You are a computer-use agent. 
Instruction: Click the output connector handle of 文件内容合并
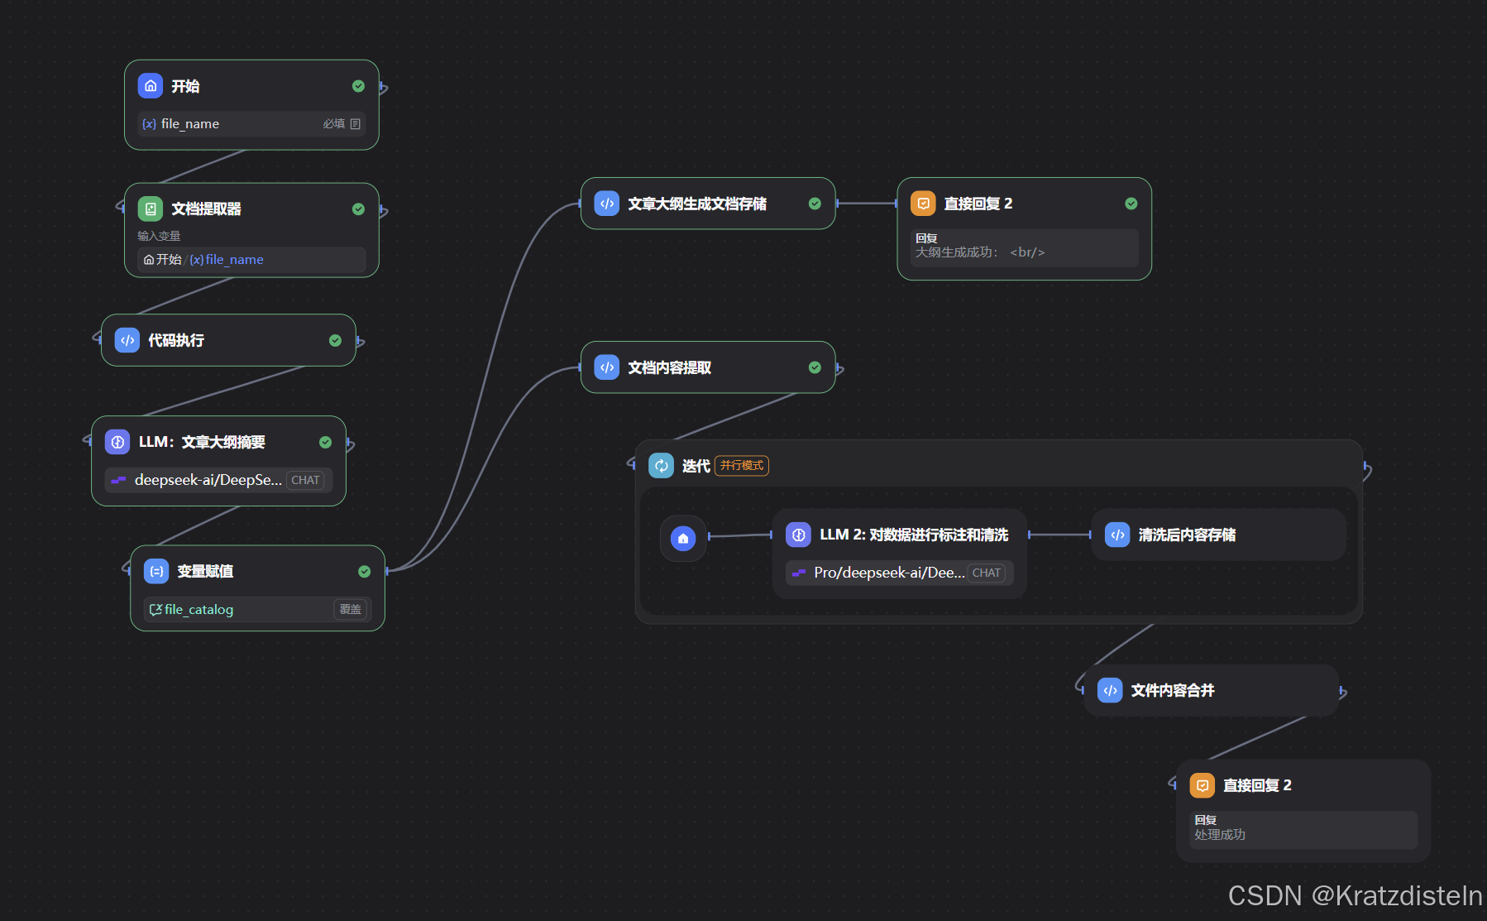[1342, 692]
